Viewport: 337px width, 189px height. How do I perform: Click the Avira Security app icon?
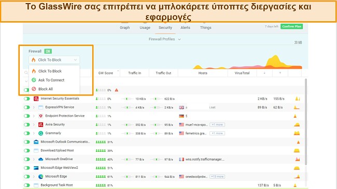click(x=40, y=124)
